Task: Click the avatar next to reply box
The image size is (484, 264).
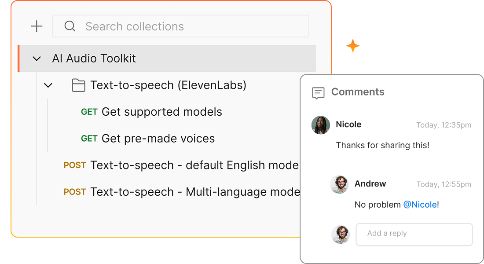Action: (x=340, y=234)
